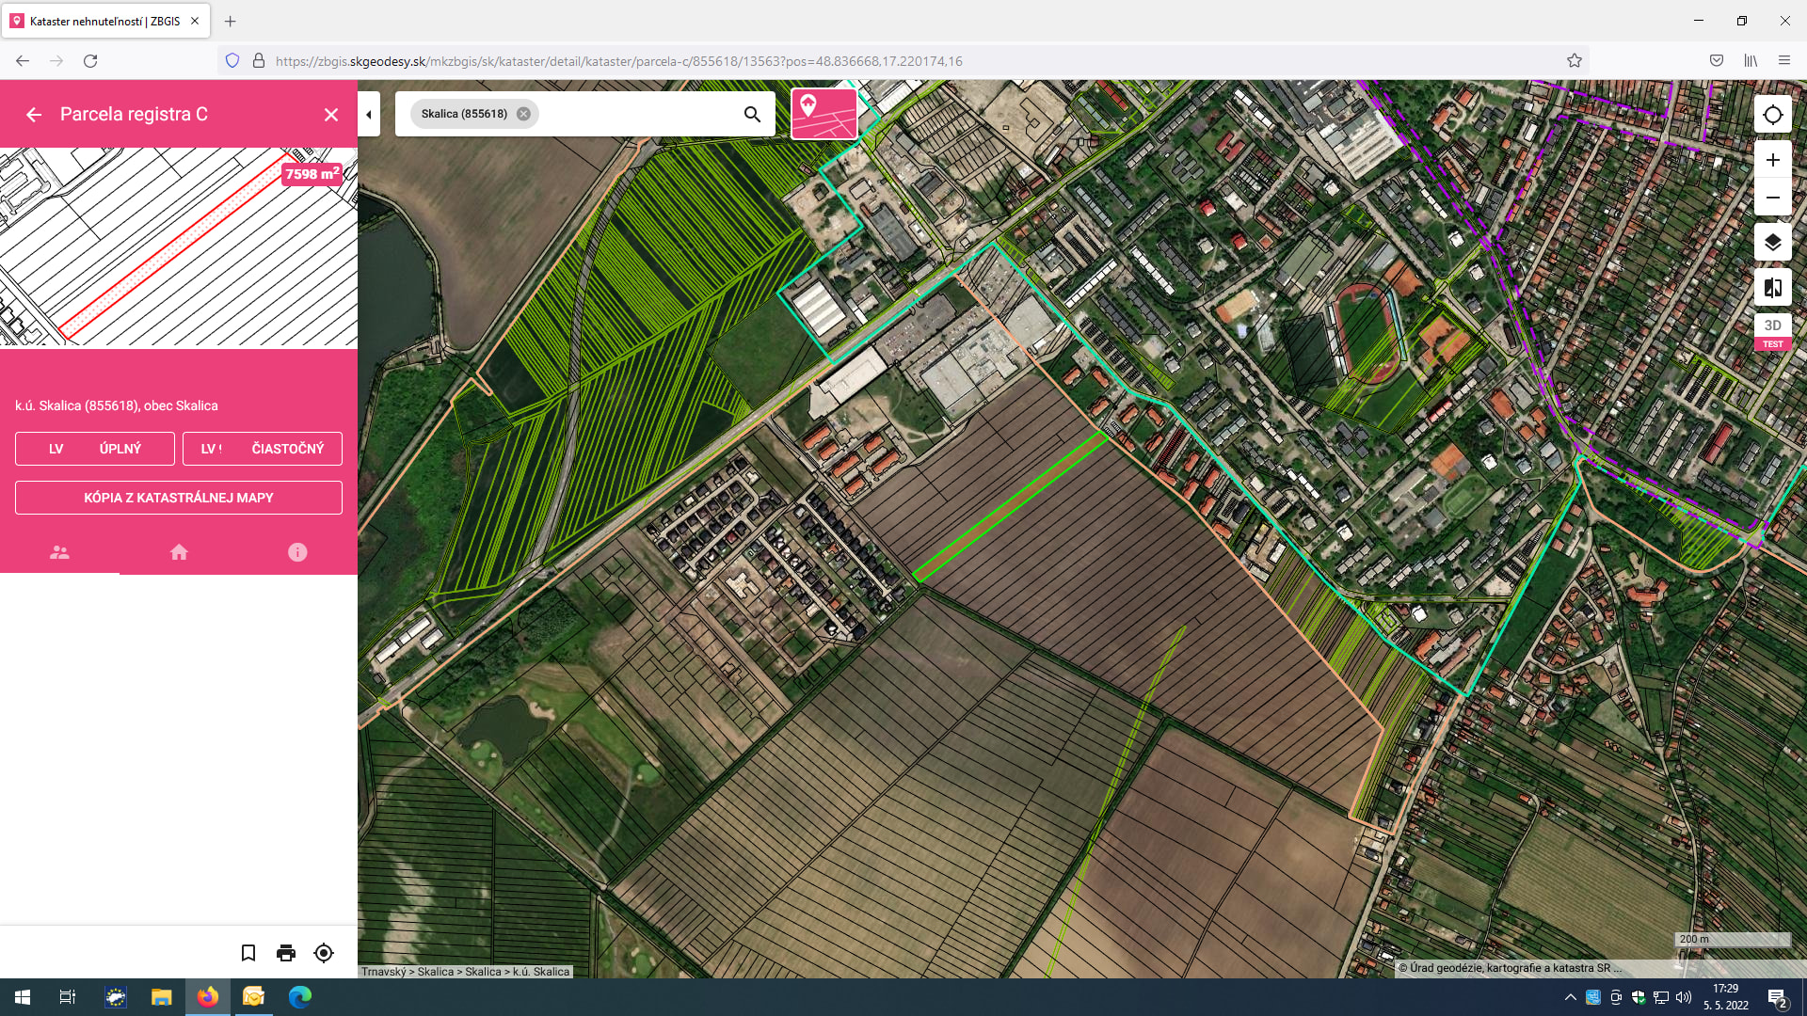Image resolution: width=1807 pixels, height=1016 pixels.
Task: Bookmark this parcel
Action: click(248, 953)
